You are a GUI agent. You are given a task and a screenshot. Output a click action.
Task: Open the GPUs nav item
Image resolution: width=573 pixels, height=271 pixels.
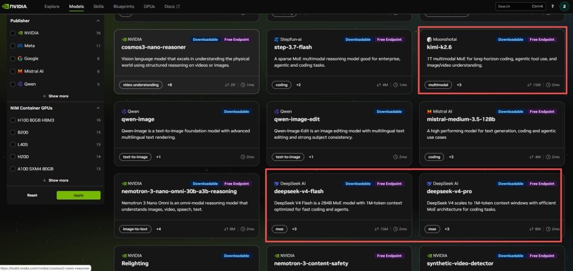coord(149,6)
